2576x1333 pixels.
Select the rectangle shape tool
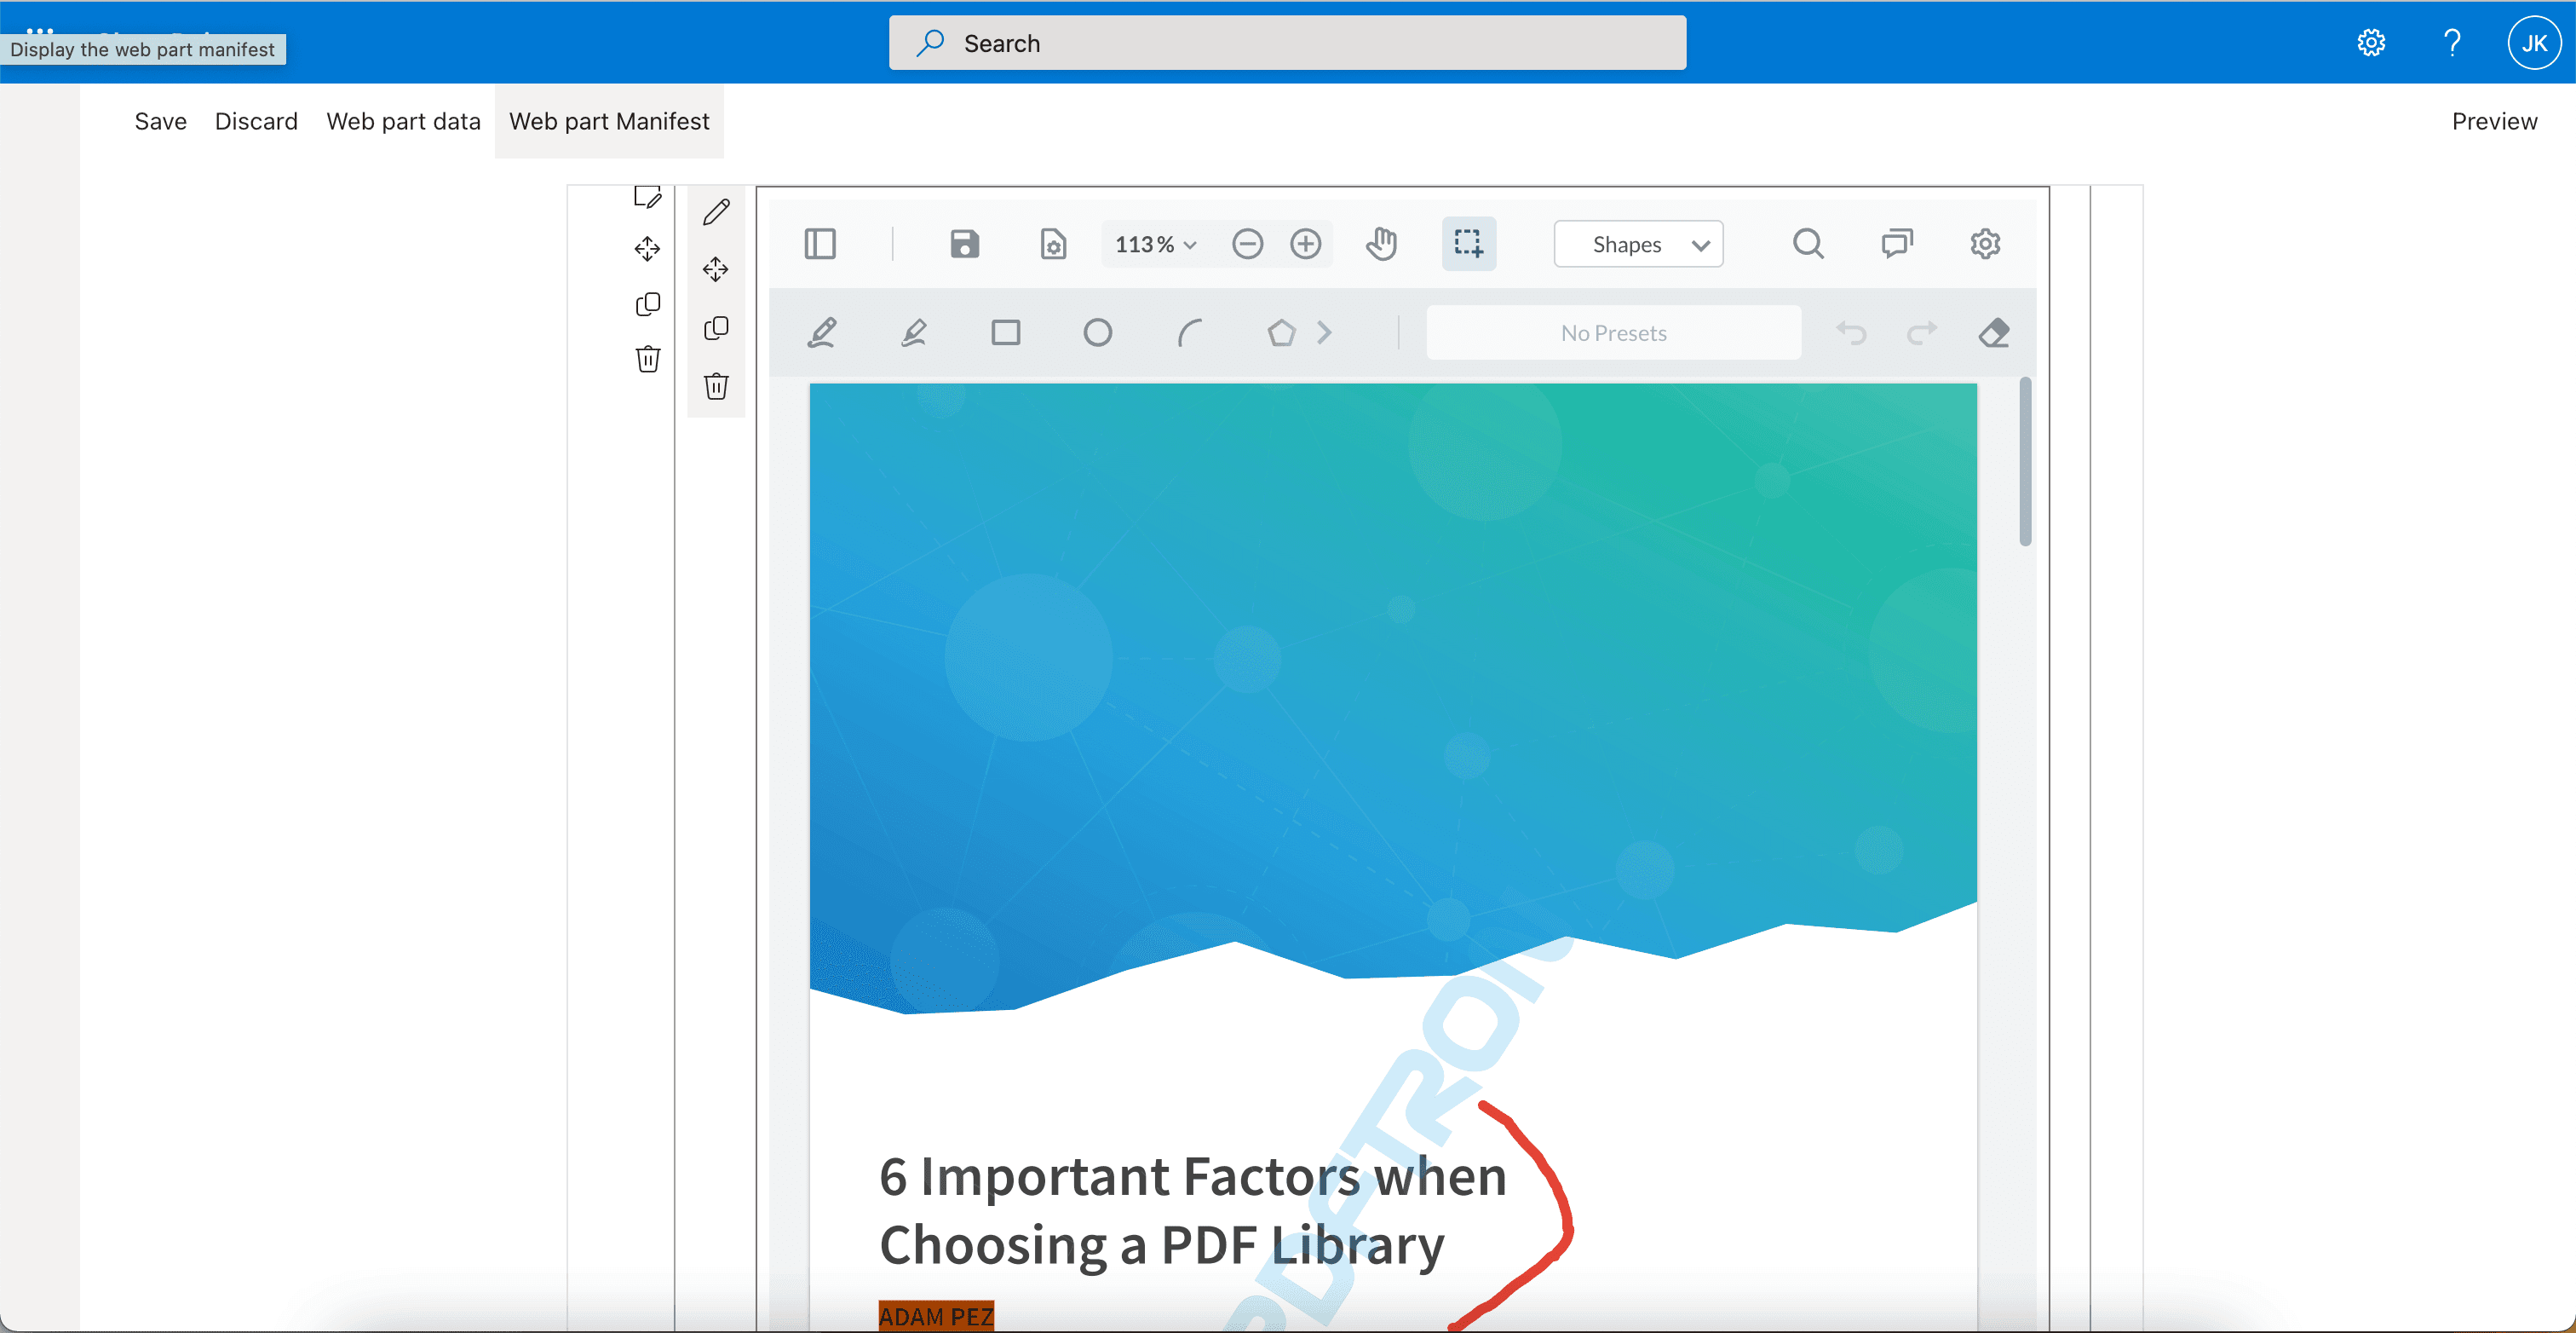click(x=1005, y=332)
